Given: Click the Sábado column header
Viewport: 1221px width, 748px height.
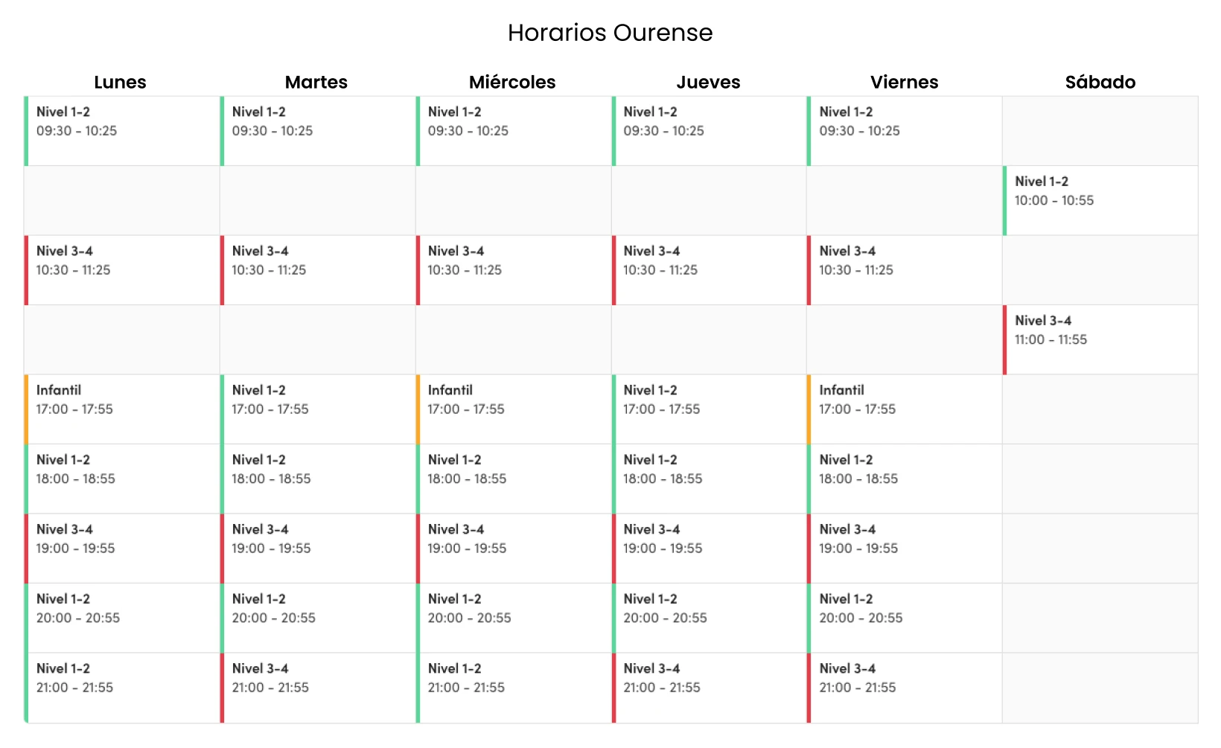Looking at the screenshot, I should pyautogui.click(x=1100, y=82).
